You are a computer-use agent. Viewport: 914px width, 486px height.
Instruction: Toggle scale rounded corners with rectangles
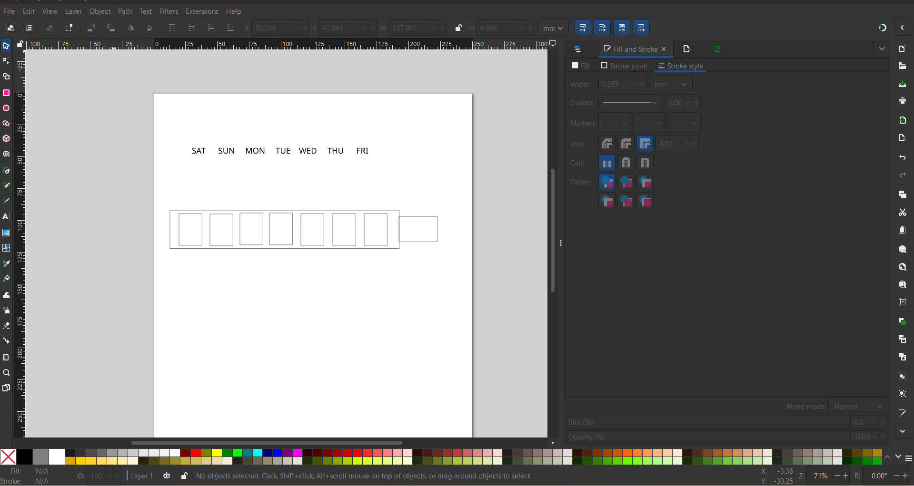click(602, 28)
